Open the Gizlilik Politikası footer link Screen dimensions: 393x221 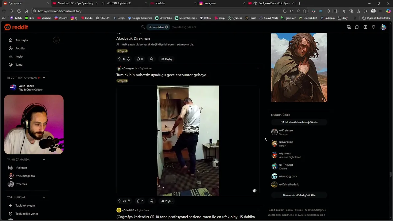coord(294,210)
